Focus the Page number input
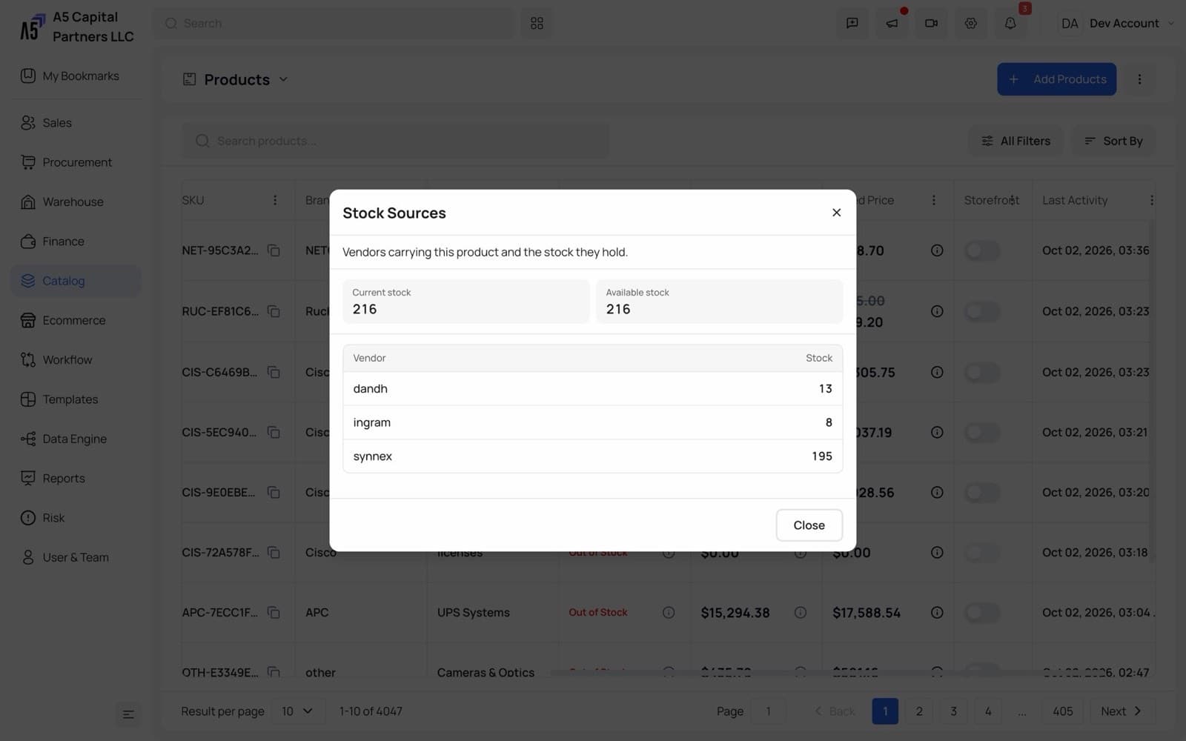The image size is (1186, 741). (x=768, y=711)
